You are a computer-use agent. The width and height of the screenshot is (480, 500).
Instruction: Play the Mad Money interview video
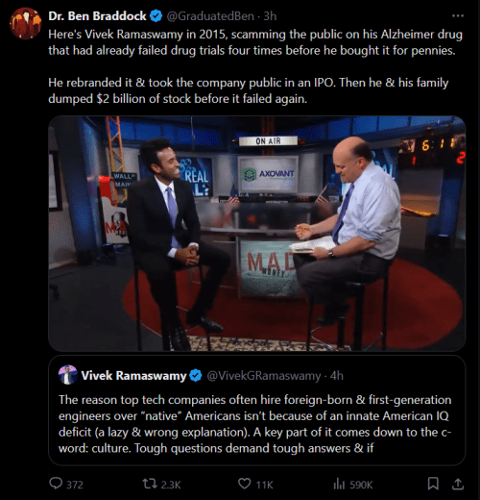tap(257, 234)
